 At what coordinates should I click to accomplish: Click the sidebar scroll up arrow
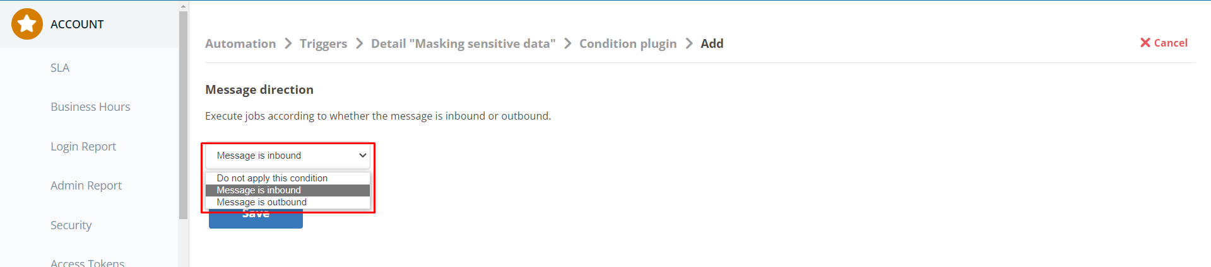point(184,6)
